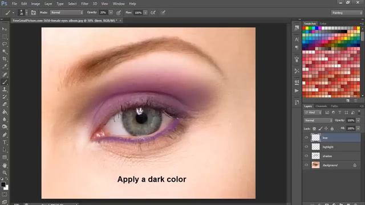Open the Image menu

[x=35, y=4]
